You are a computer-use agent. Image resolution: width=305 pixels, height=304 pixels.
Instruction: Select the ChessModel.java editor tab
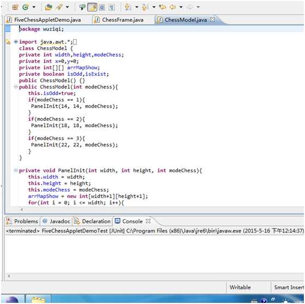pos(185,20)
